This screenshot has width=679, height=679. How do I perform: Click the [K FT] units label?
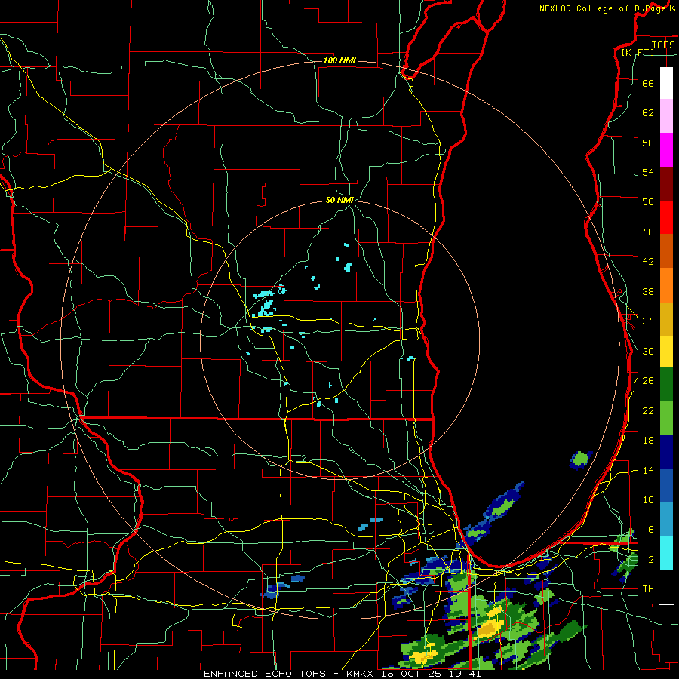(x=638, y=52)
